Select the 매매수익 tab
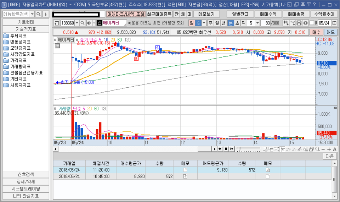The width and height of the screenshot is (340, 202). (x=268, y=14)
